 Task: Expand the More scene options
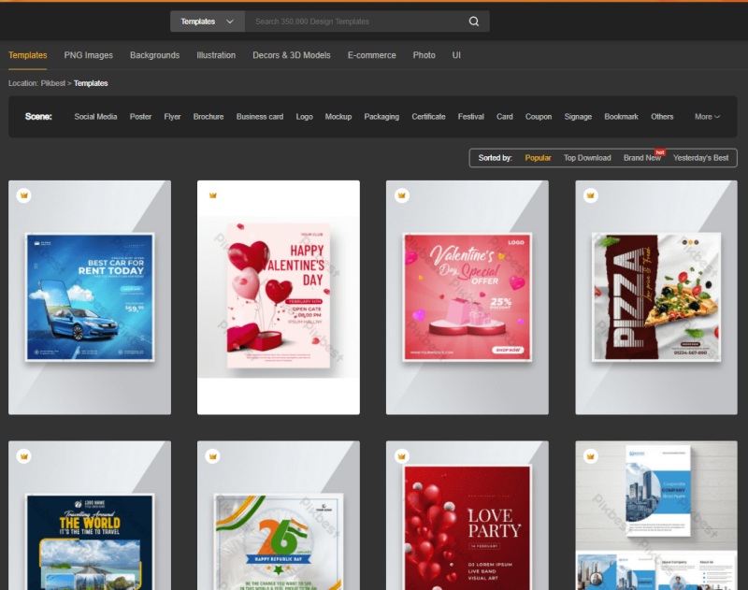pyautogui.click(x=707, y=117)
